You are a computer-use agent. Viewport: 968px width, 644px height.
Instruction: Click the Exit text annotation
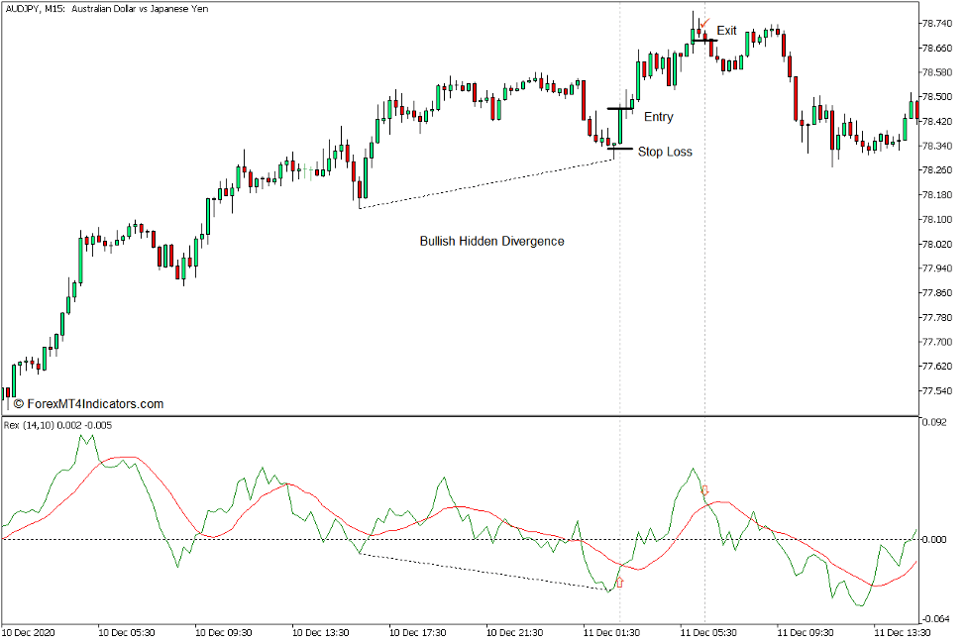[728, 30]
